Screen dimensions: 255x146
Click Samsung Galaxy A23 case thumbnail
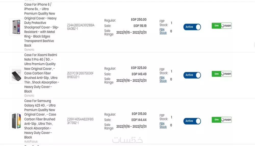[16, 121]
